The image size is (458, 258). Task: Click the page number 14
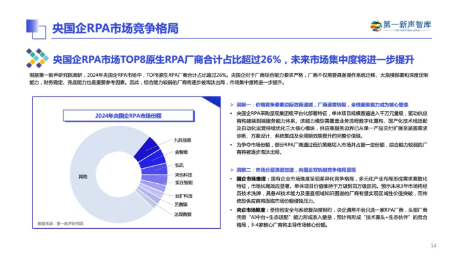(434, 245)
